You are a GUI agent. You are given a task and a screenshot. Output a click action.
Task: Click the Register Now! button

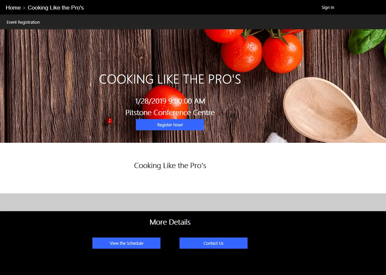coord(170,125)
